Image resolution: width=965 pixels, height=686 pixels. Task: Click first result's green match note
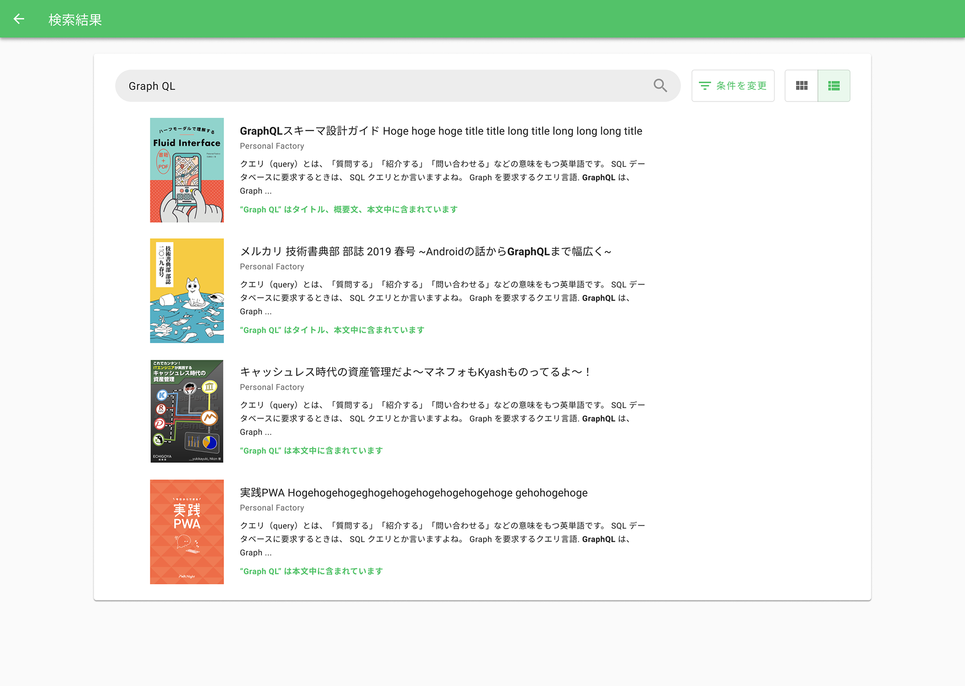[x=348, y=210]
